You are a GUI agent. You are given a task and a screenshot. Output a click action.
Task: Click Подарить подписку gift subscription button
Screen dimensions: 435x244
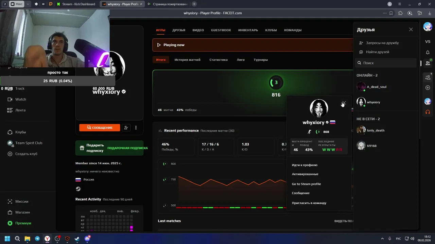(109, 148)
